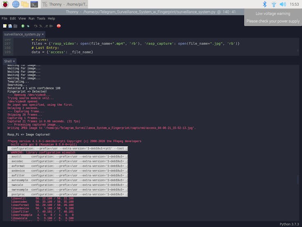This screenshot has height=227, width=302.
Task: Click Python 3.7.3 interpreter in status bar
Action: click(289, 224)
